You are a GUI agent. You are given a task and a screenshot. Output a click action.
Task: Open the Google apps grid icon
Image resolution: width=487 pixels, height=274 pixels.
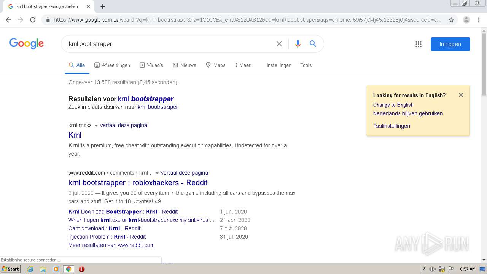coord(419,44)
